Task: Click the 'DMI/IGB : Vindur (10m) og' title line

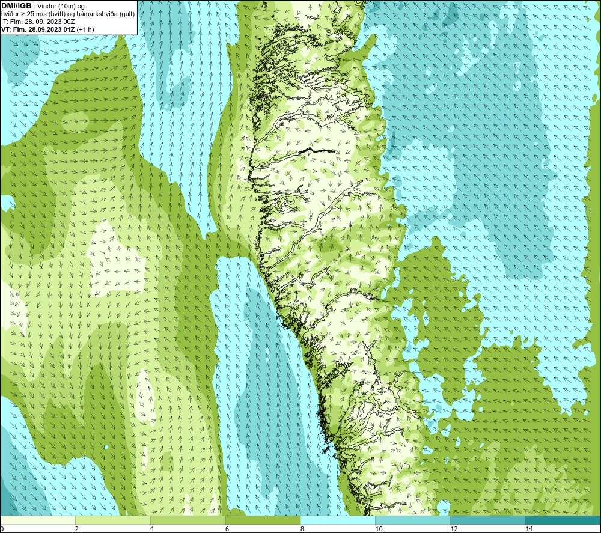Action: tap(43, 6)
